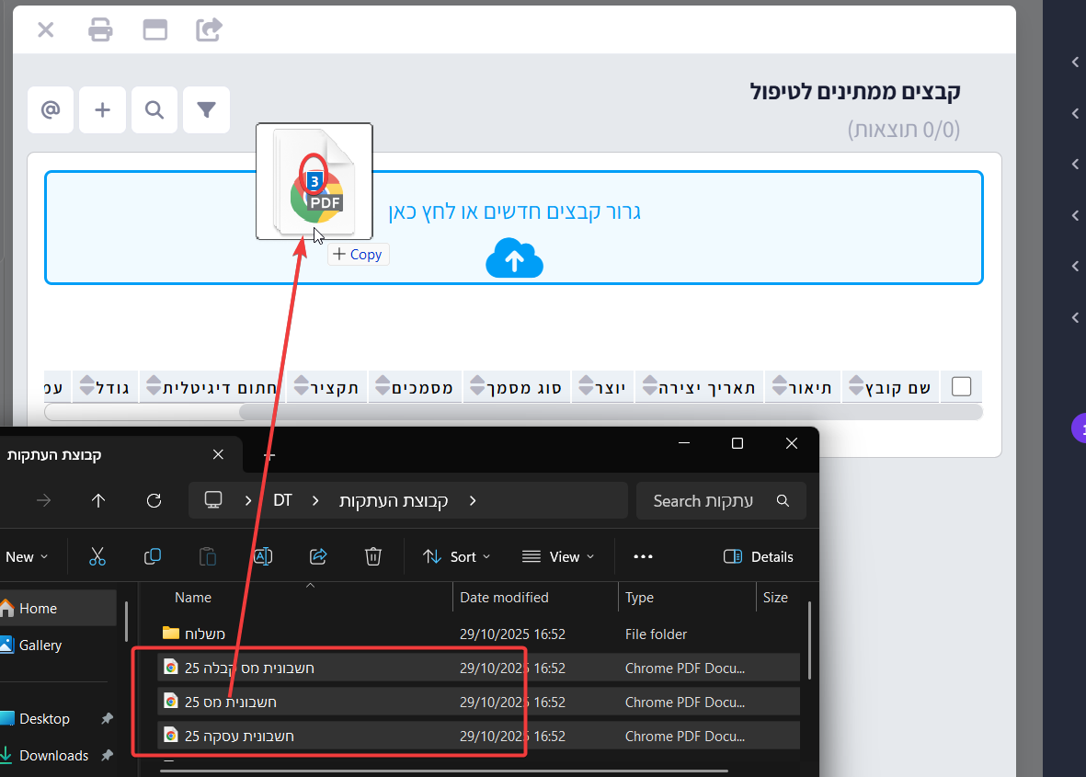
Task: Click the magnifier search icon
Action: (x=154, y=110)
